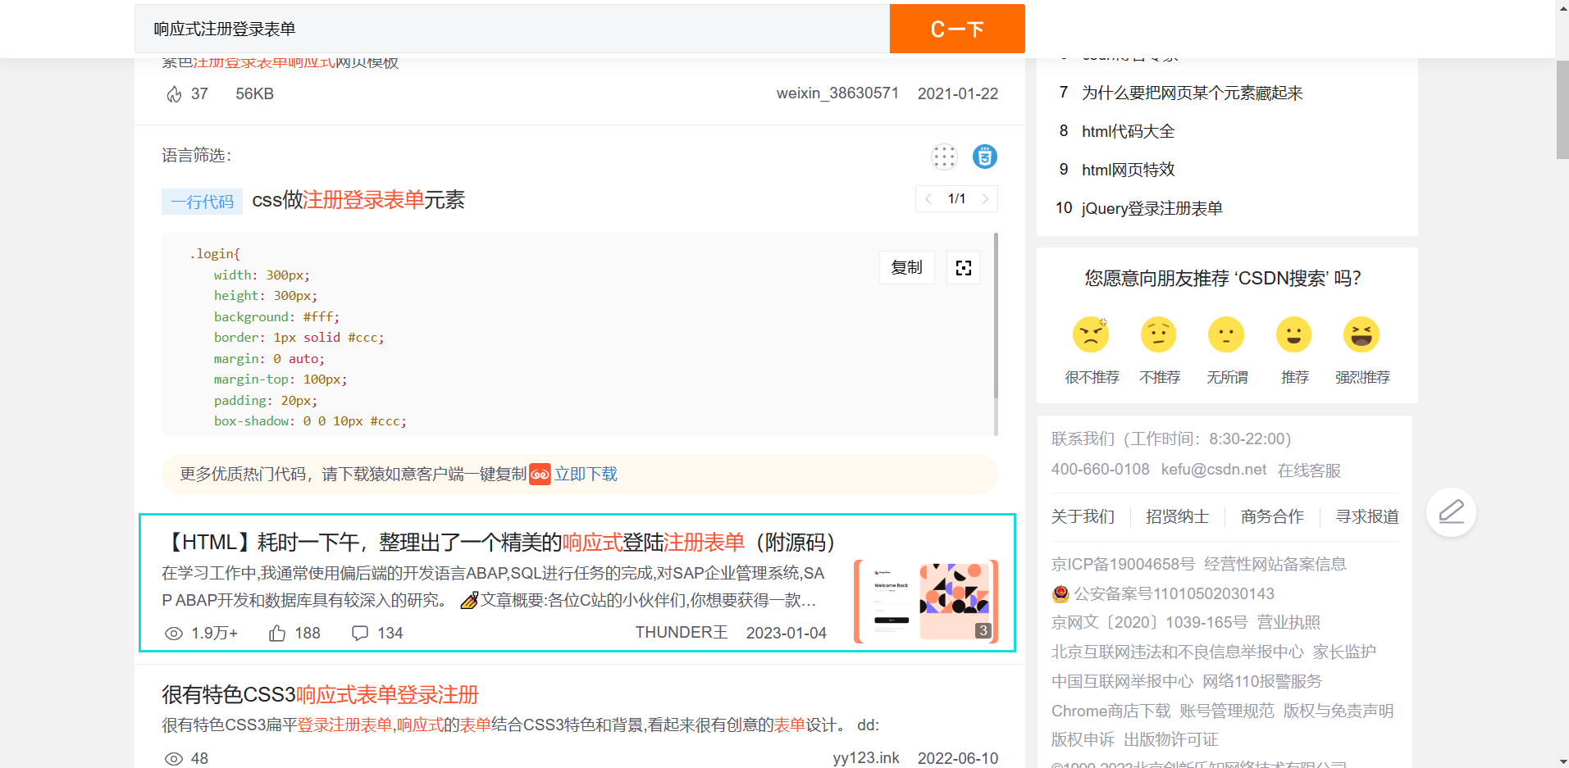Open the 【HTML】耗时一下午 article title
The height and width of the screenshot is (768, 1569).
point(498,542)
